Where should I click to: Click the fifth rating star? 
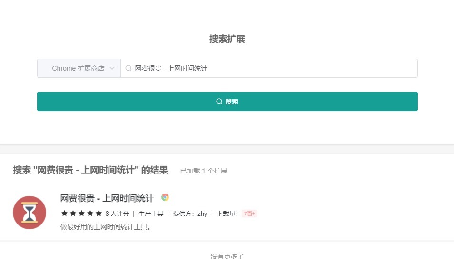coord(99,214)
